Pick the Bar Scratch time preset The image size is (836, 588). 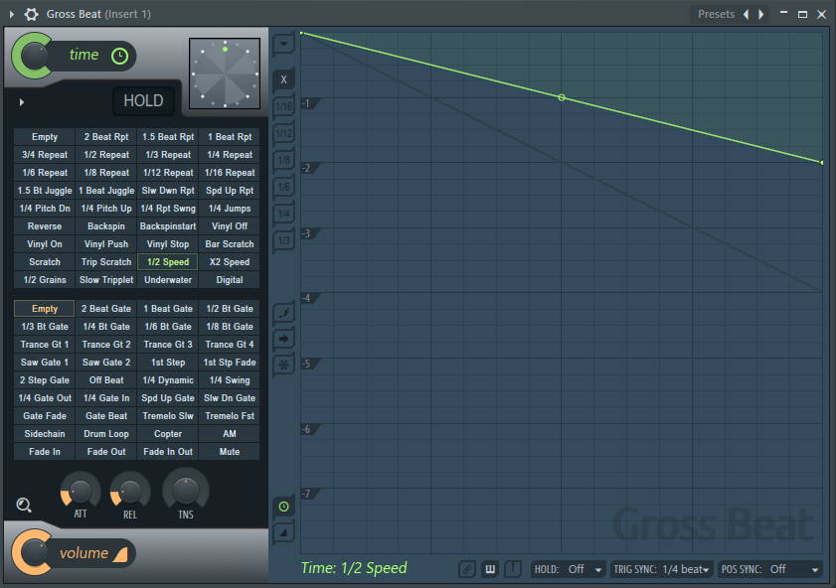coord(230,244)
